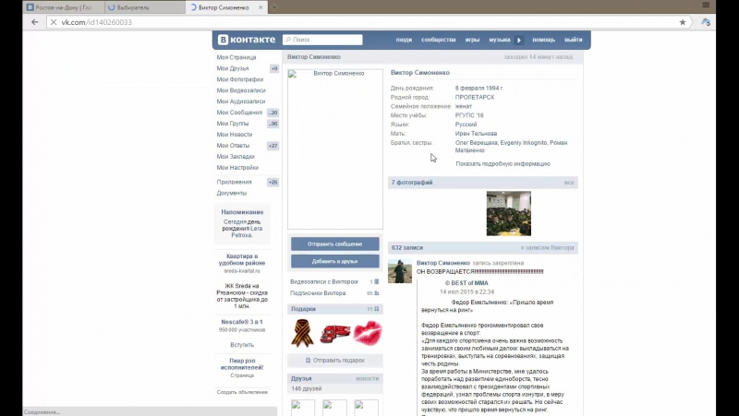Open Подписчики Виктора
Screen dimensions: 739x416
click(x=318, y=293)
